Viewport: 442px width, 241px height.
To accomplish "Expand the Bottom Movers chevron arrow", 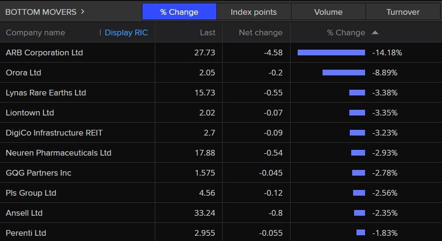I will click(x=83, y=11).
